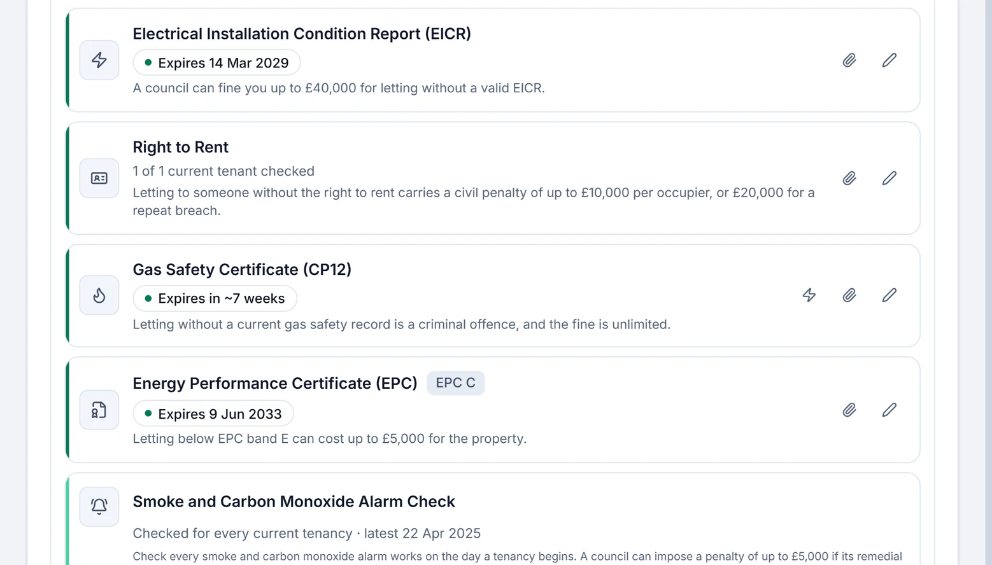The image size is (992, 565).
Task: Click '1 of 1 current tenant checked' text
Action: tap(223, 171)
